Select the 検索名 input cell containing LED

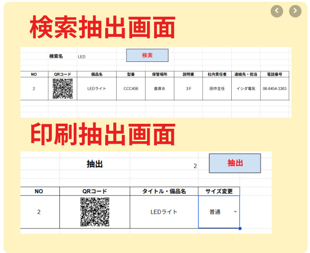coord(97,56)
